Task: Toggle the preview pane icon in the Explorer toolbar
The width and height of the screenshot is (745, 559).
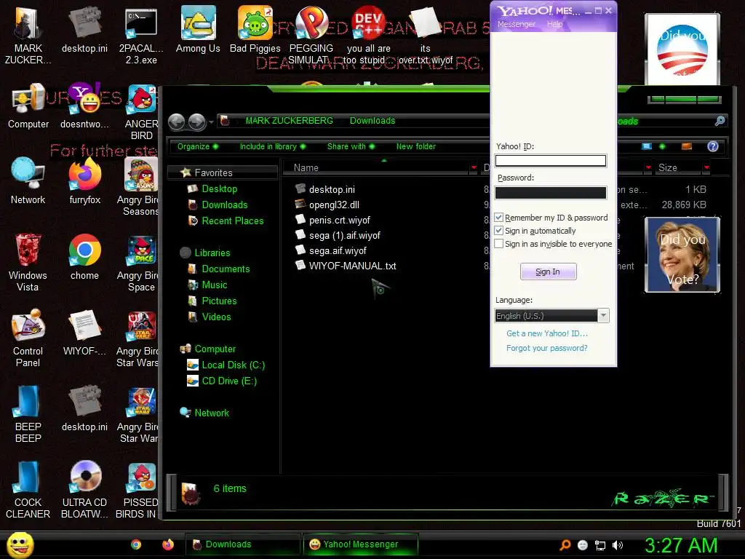Action: click(687, 146)
